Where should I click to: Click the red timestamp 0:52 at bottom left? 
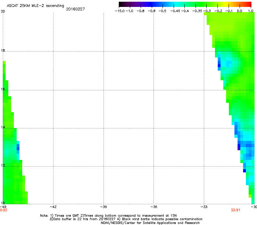pos(3,210)
